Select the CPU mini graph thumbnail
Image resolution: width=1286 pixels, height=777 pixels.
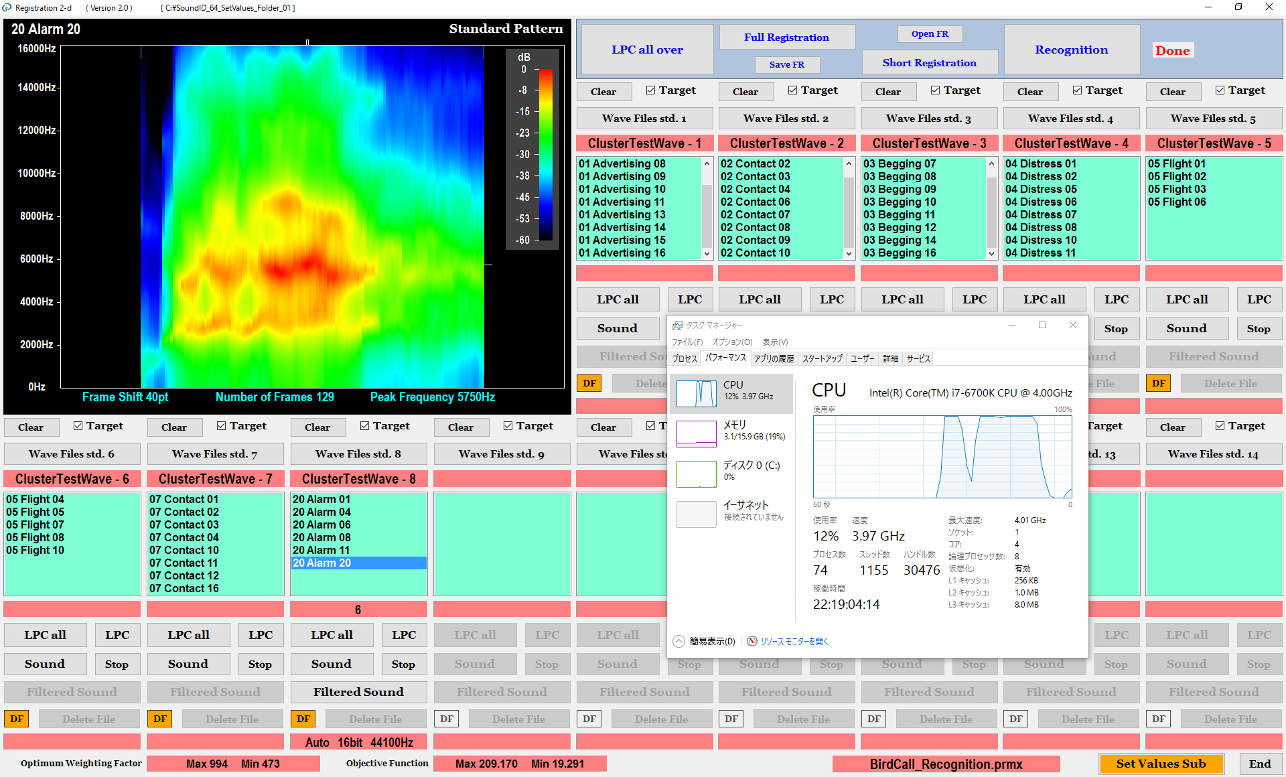click(697, 393)
